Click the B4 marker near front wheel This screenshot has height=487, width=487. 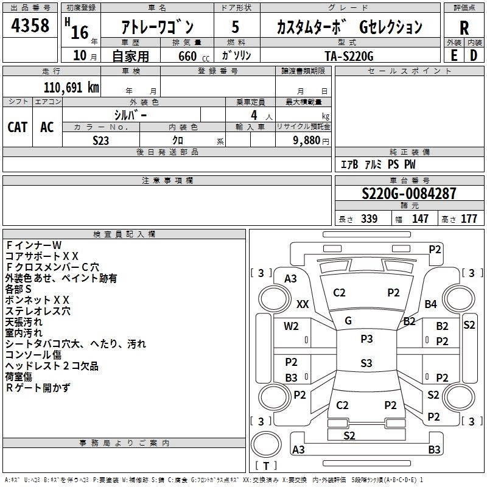(x=431, y=304)
